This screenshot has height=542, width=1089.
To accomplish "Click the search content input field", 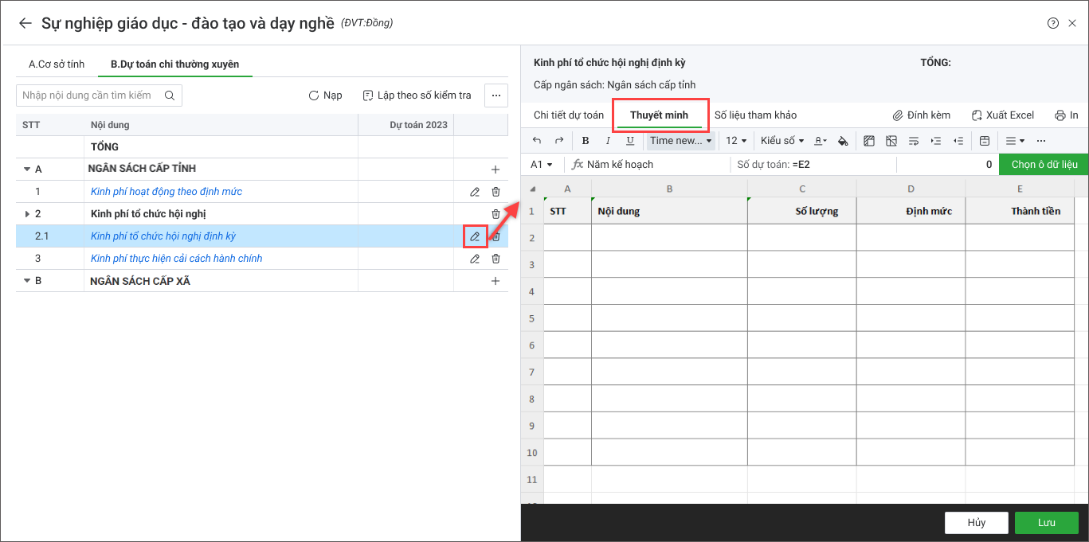I will (x=90, y=96).
